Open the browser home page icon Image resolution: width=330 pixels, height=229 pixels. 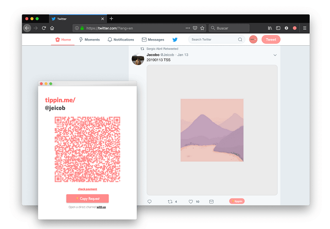coord(52,28)
